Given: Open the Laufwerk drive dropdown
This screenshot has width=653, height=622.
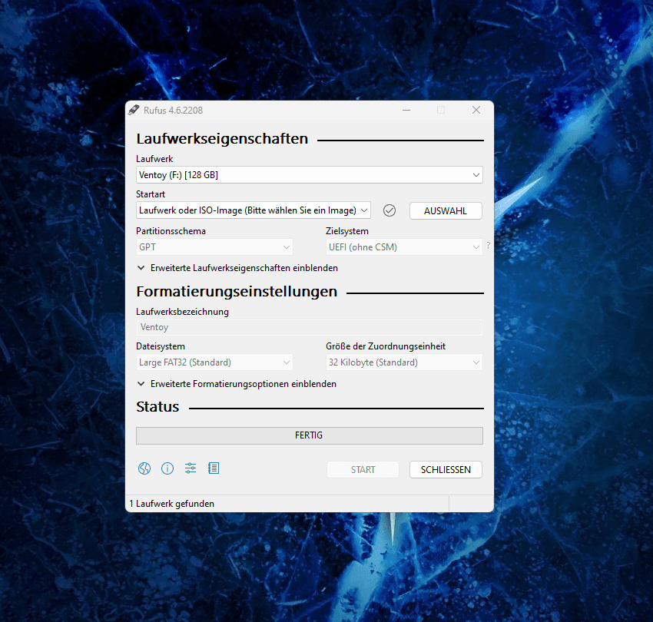Looking at the screenshot, I should (x=309, y=175).
